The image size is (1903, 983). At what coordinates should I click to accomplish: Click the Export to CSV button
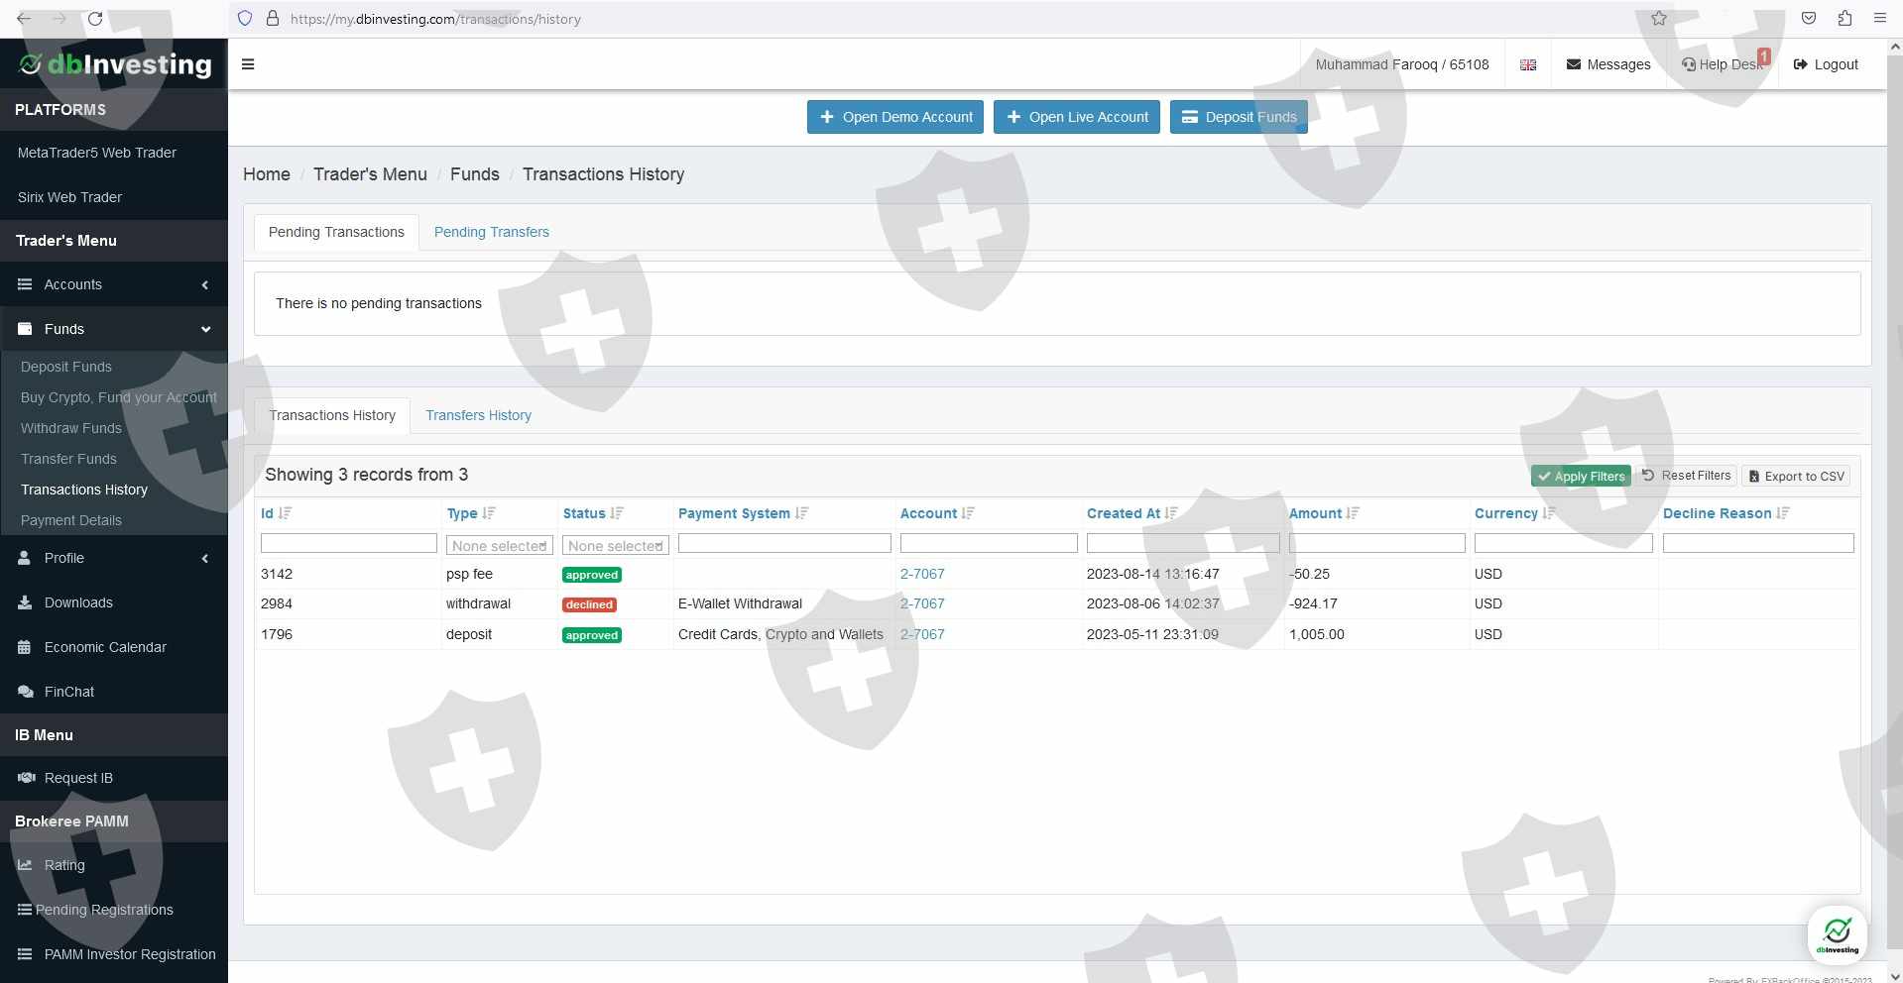[1795, 477]
